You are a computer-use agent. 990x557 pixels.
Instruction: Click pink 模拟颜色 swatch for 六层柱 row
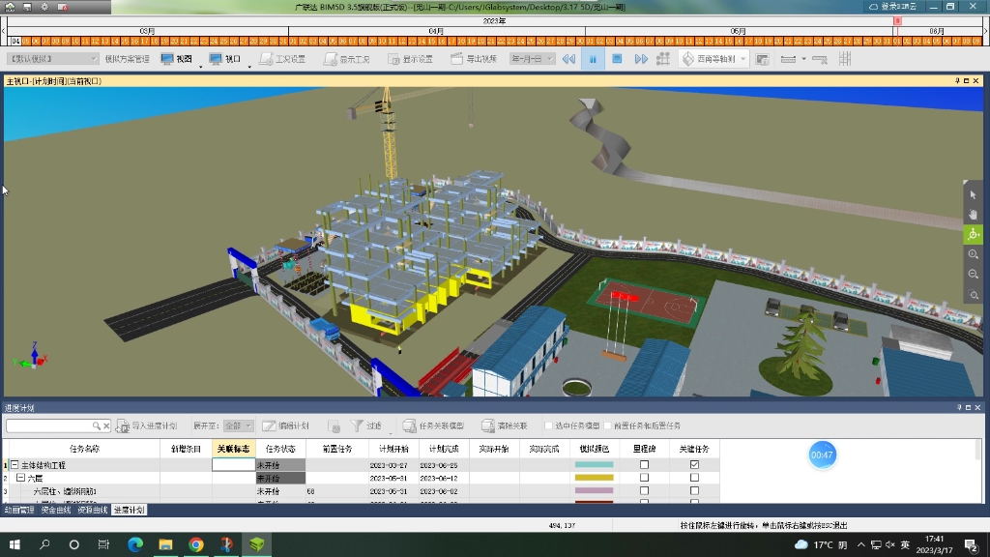point(595,490)
